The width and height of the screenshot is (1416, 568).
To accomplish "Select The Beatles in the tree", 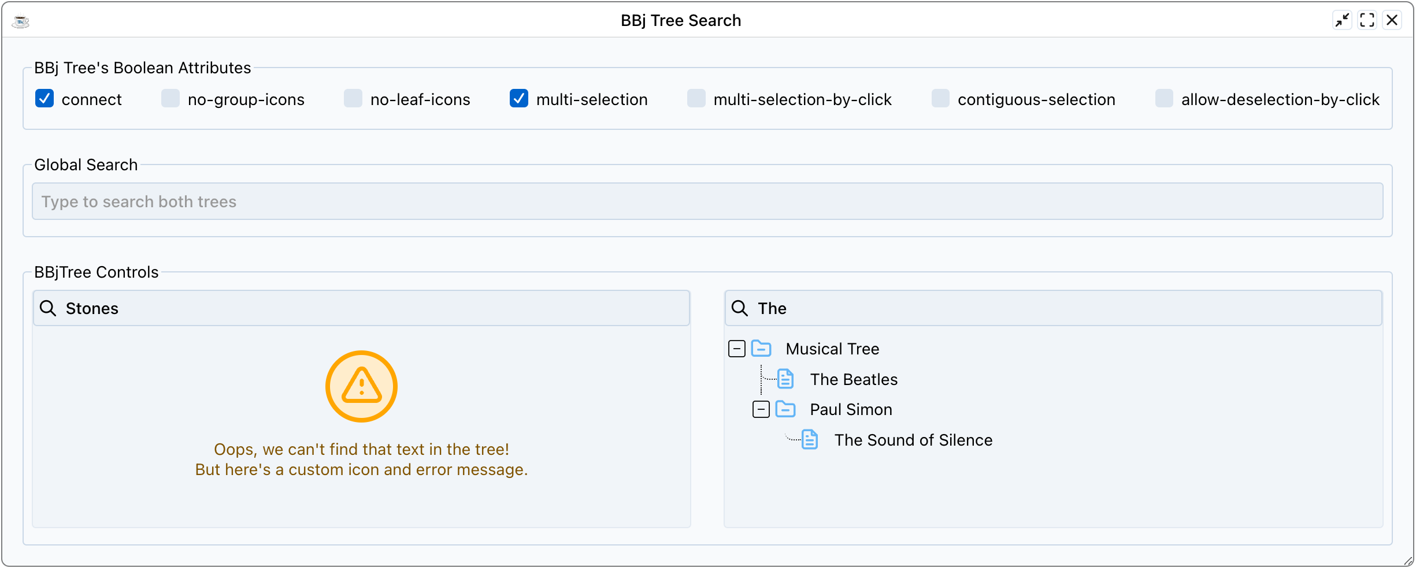I will pyautogui.click(x=854, y=379).
